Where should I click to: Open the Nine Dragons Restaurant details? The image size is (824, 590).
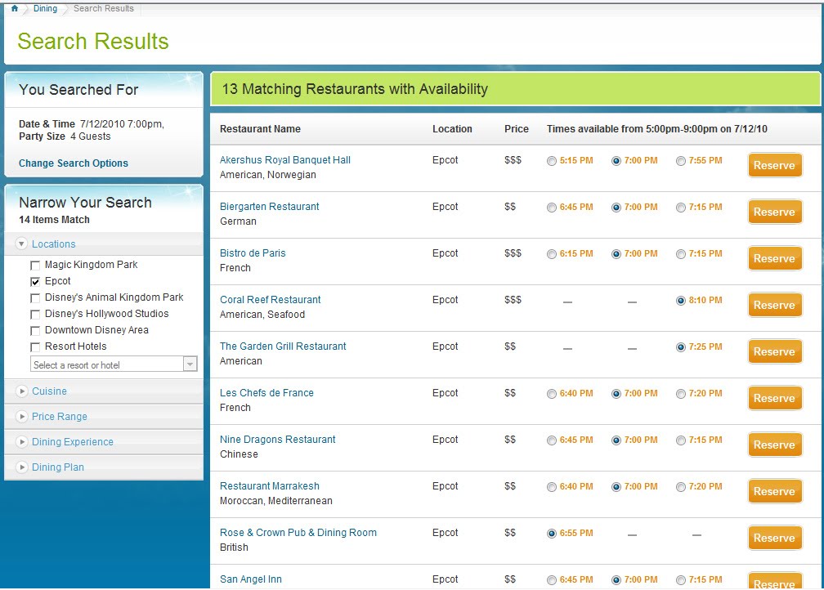[x=277, y=439]
